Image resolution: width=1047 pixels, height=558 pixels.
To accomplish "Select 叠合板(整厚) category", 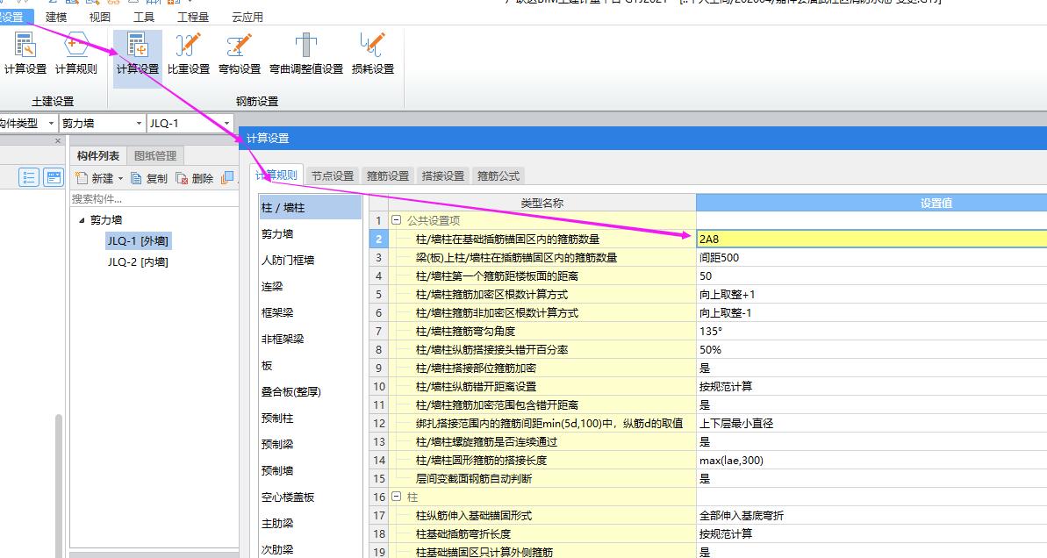I will [x=311, y=392].
